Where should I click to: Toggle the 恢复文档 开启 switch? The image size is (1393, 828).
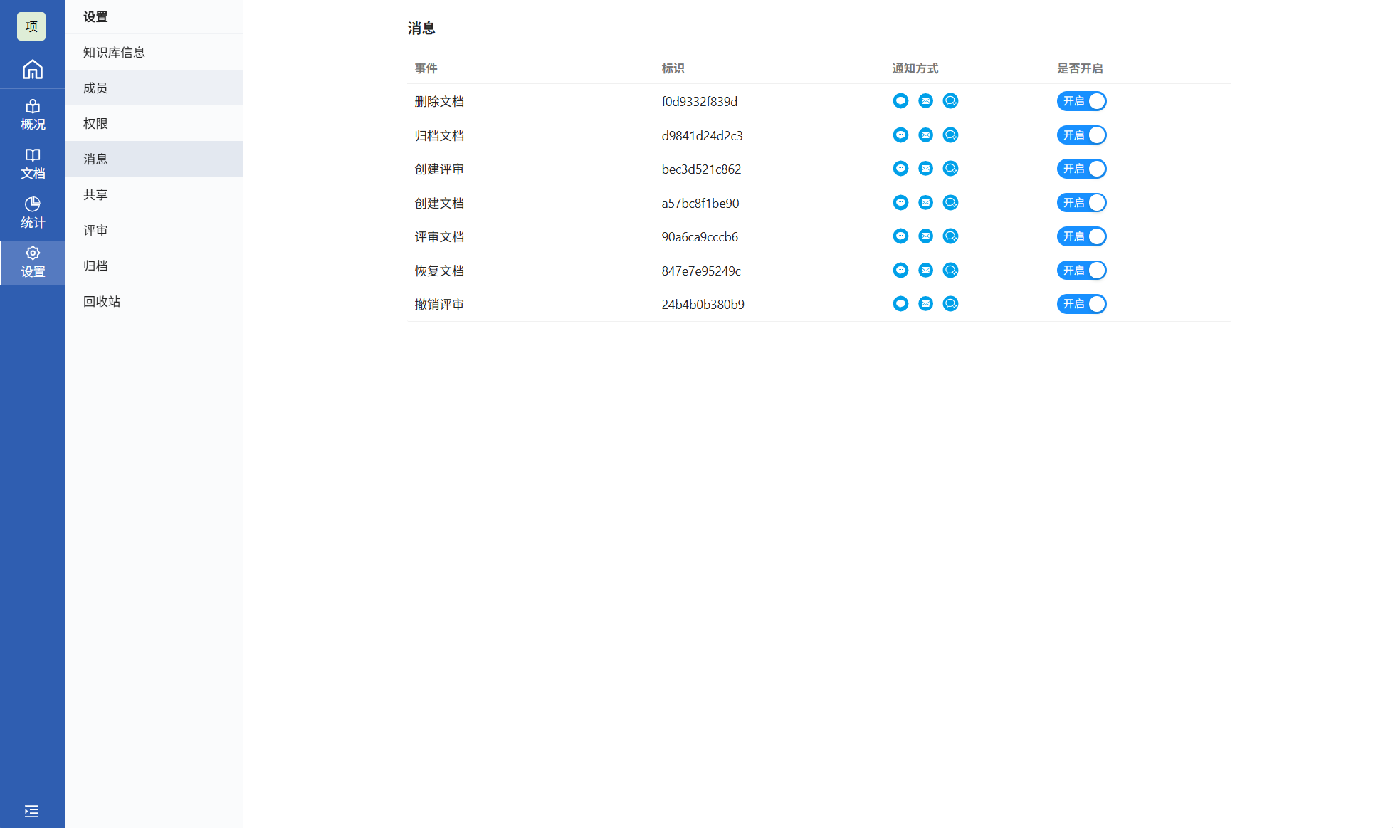(x=1081, y=271)
